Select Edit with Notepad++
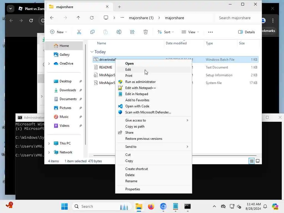Viewport: 284px width, 213px height. (x=154, y=88)
